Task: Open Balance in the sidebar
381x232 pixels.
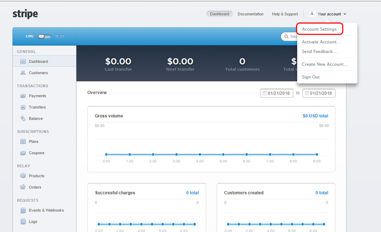Action: pos(36,118)
